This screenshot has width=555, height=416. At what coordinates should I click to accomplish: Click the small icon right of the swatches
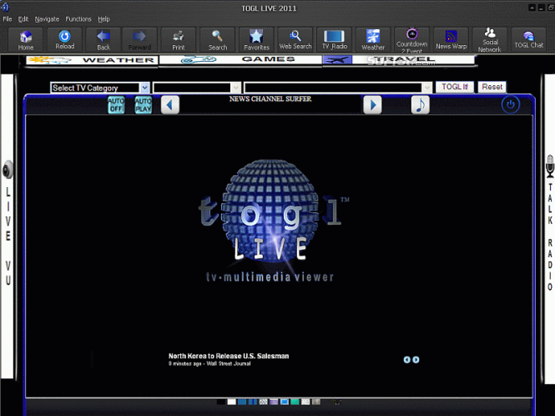(337, 402)
